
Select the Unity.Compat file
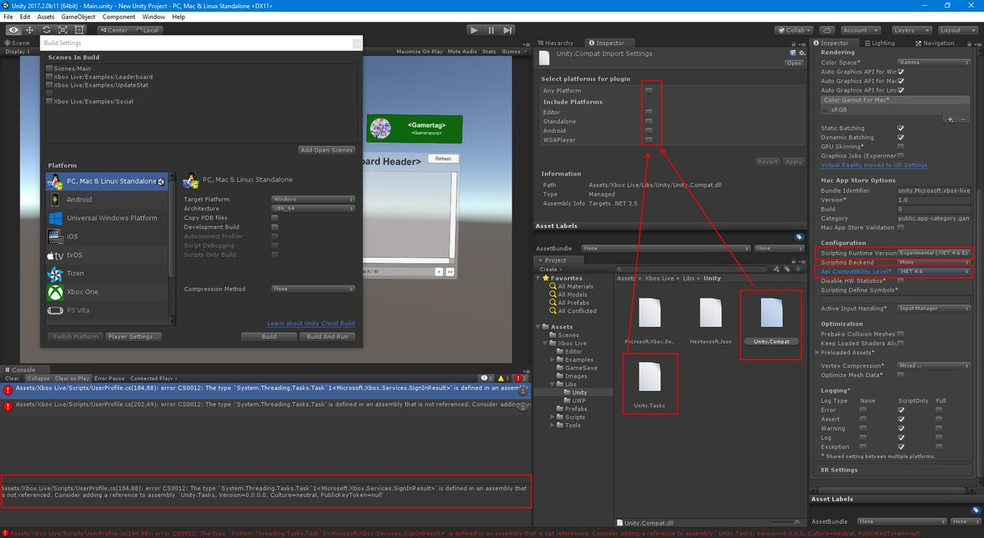[x=770, y=320]
